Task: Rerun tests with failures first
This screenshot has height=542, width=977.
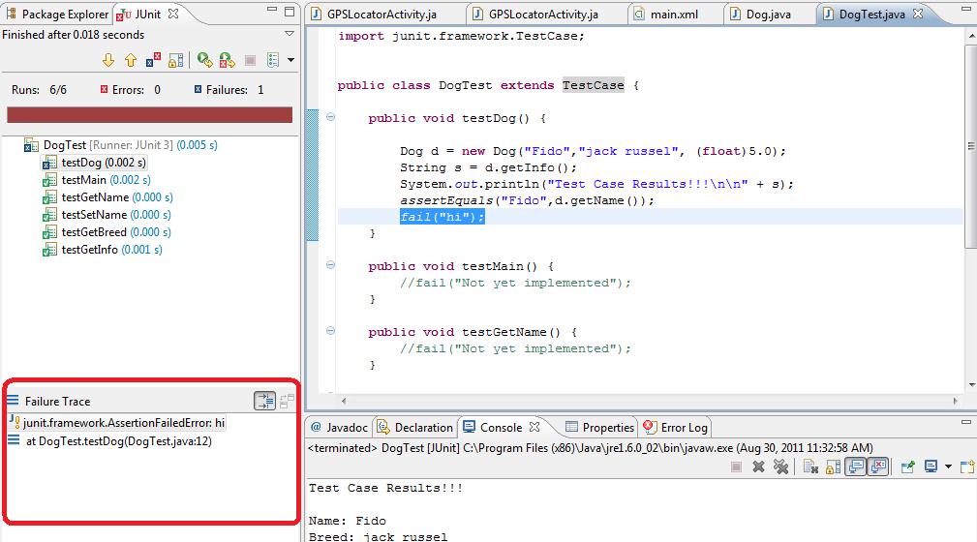Action: (x=227, y=60)
